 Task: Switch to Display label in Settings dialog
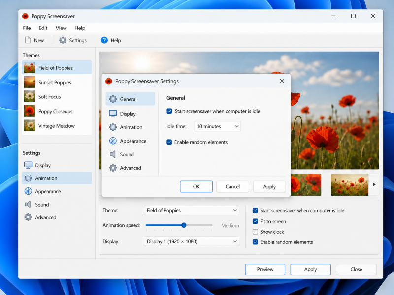click(128, 114)
